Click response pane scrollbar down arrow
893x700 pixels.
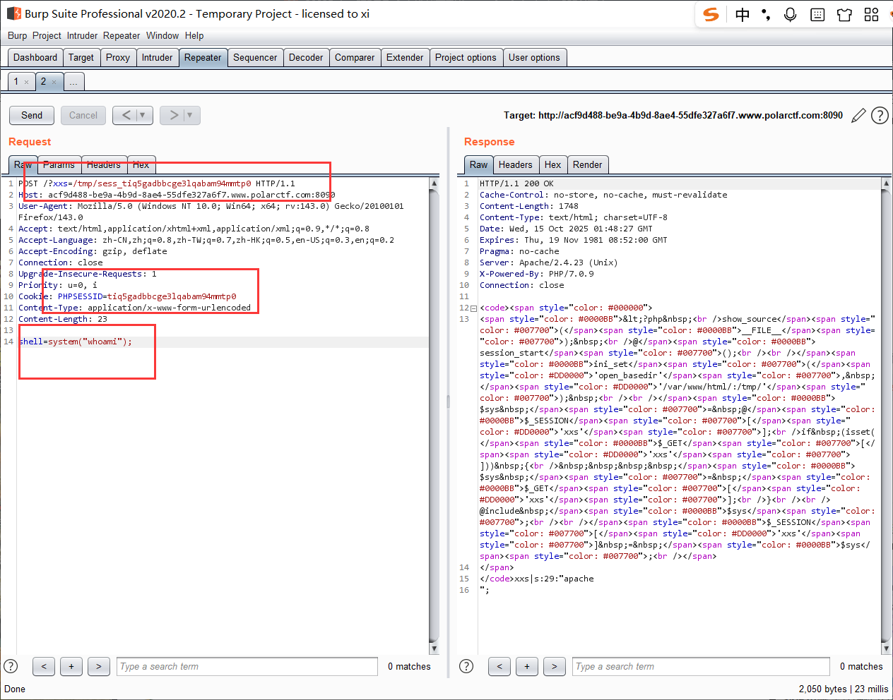pos(886,648)
